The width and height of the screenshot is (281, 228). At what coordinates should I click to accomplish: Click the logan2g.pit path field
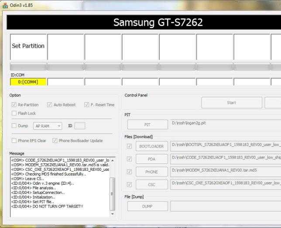pyautogui.click(x=226, y=124)
